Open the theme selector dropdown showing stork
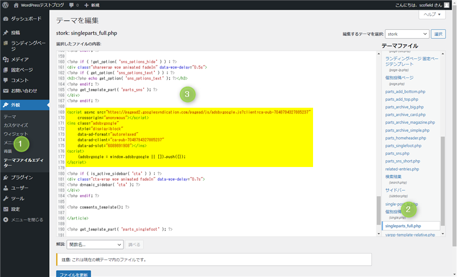The width and height of the screenshot is (457, 277). [x=407, y=34]
